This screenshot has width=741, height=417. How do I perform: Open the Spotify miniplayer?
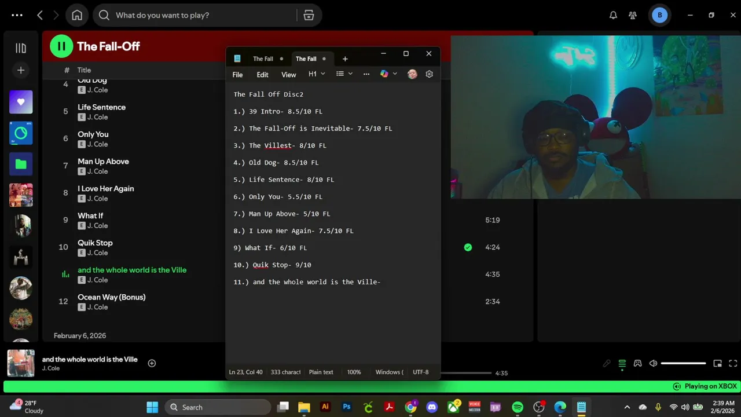click(x=717, y=363)
